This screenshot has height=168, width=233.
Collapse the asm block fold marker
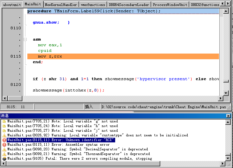25,39
